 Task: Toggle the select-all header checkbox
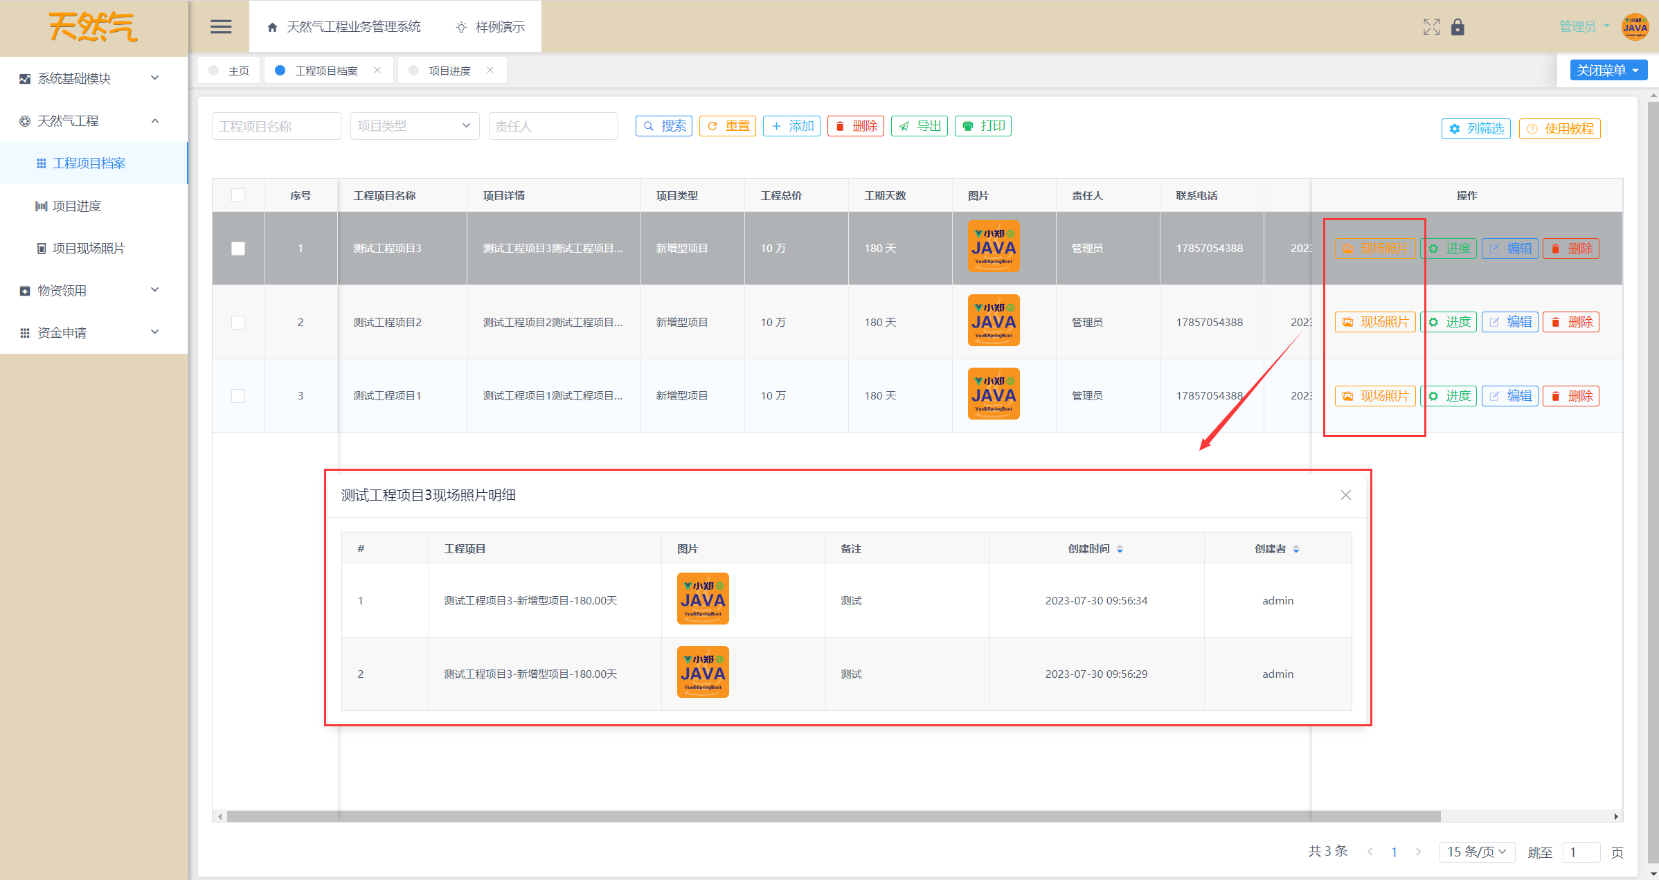click(238, 195)
